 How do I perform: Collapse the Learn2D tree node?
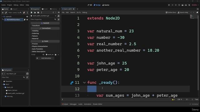pos(2,16)
